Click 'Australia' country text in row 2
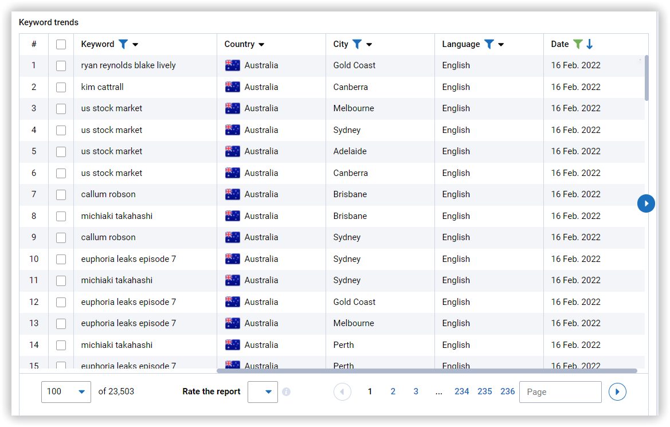This screenshot has height=427, width=670. pyautogui.click(x=261, y=87)
